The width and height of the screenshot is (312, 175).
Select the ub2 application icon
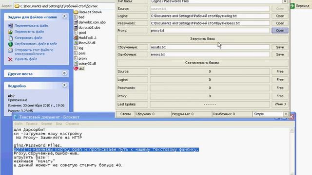coord(76,69)
